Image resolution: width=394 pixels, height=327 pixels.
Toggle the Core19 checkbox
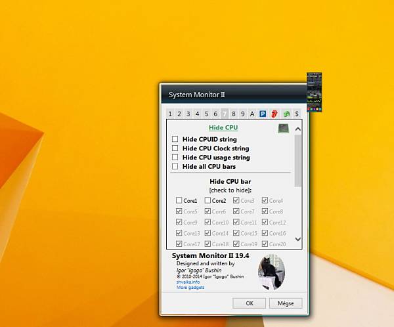236,244
